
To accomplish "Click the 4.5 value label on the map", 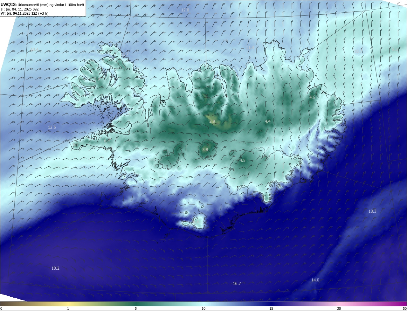I will tap(242, 161).
